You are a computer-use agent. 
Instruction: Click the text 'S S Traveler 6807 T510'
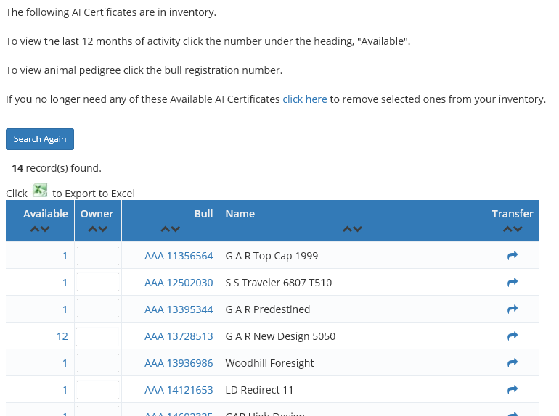[279, 283]
